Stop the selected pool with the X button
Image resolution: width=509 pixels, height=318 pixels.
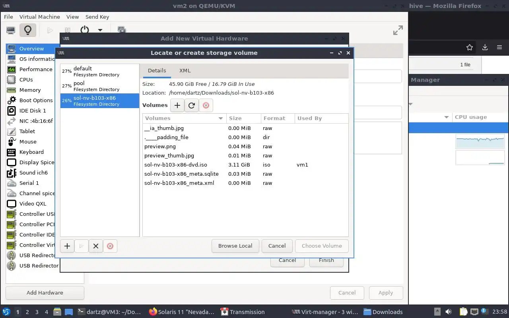(96, 246)
